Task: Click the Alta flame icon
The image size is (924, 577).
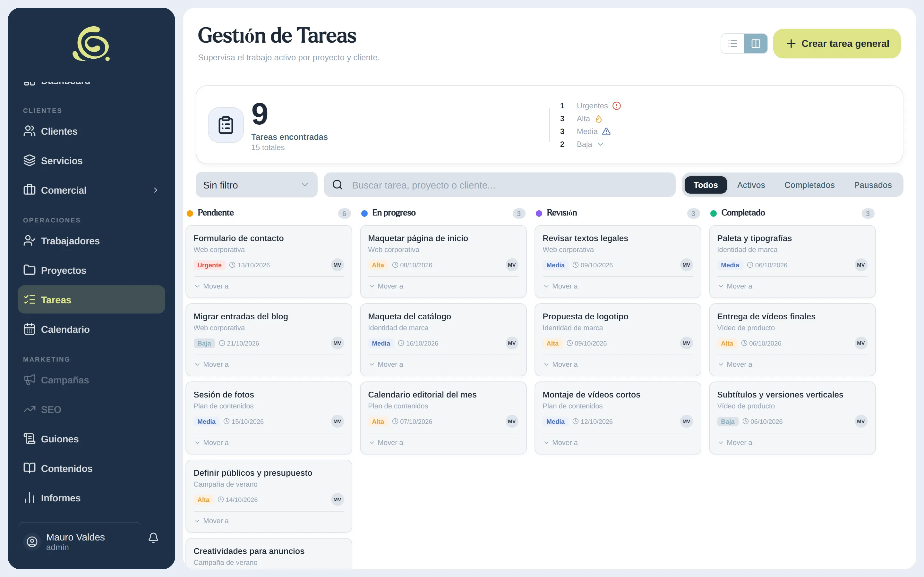Action: 599,119
